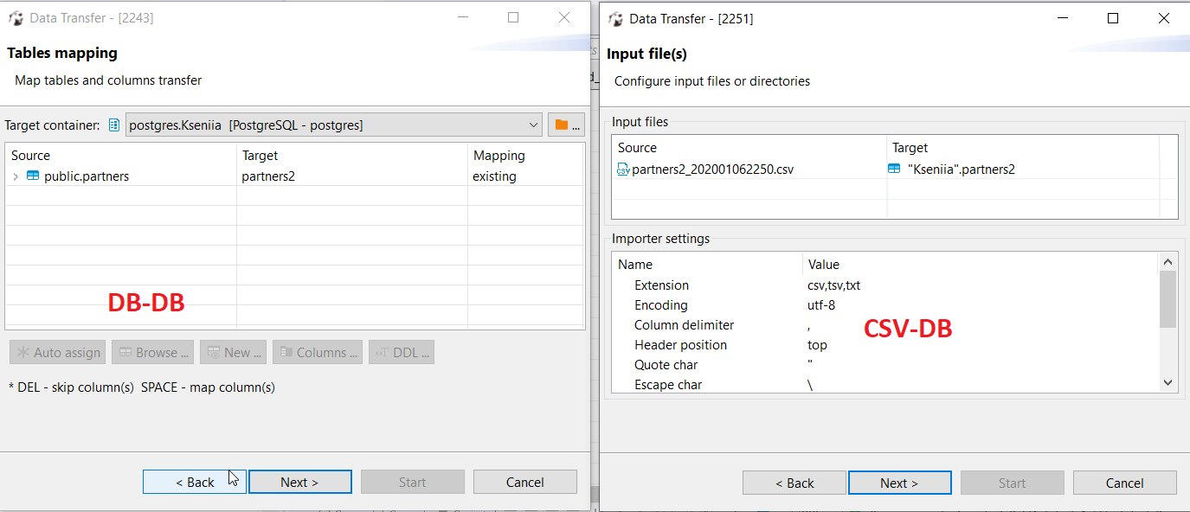Open the Target container dropdown
Viewport: 1190px width, 512px height.
(x=536, y=124)
